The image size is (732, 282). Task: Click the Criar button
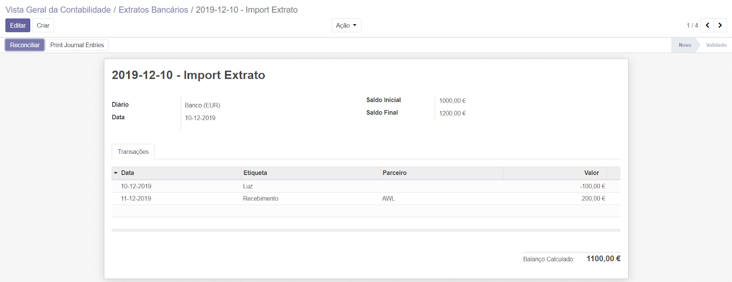coord(43,26)
